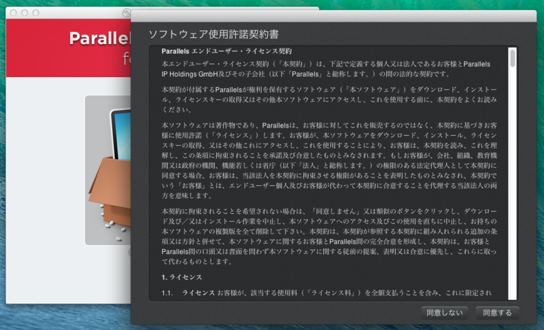
Task: Click the Parallels title in red banner
Action: 99,38
